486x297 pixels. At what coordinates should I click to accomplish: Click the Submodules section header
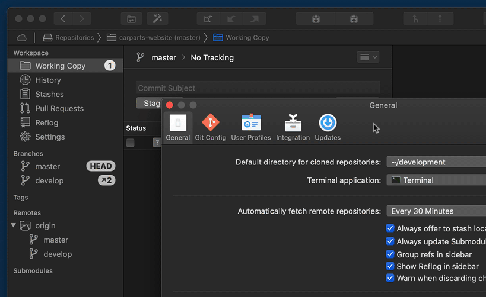point(33,271)
